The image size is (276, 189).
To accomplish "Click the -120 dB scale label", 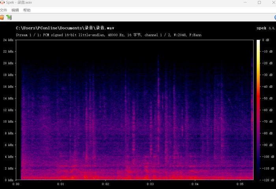I will 268,180.
